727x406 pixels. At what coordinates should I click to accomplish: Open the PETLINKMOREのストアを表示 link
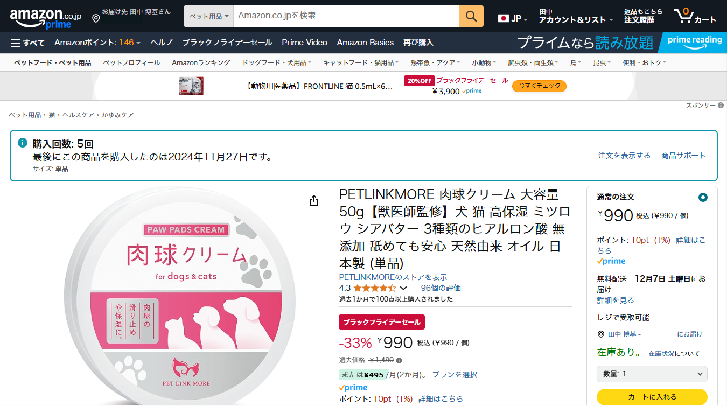(393, 277)
